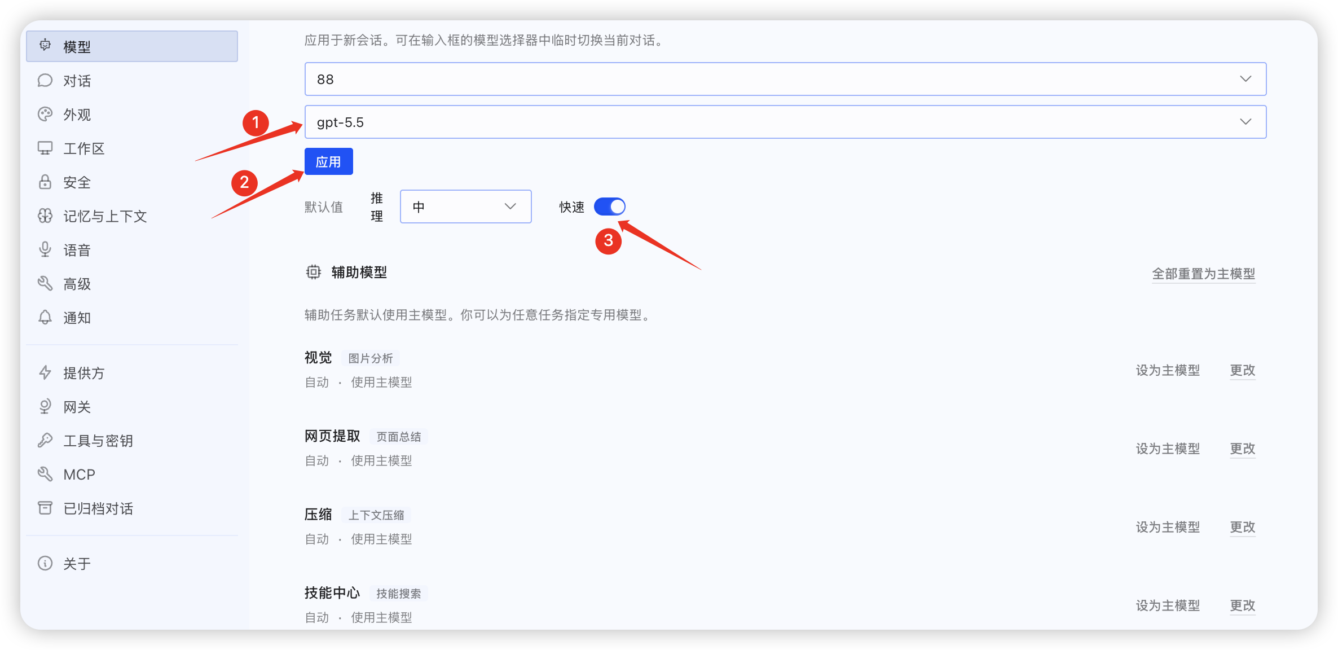Click the archive box icon beside 已归档对话

pyautogui.click(x=45, y=508)
